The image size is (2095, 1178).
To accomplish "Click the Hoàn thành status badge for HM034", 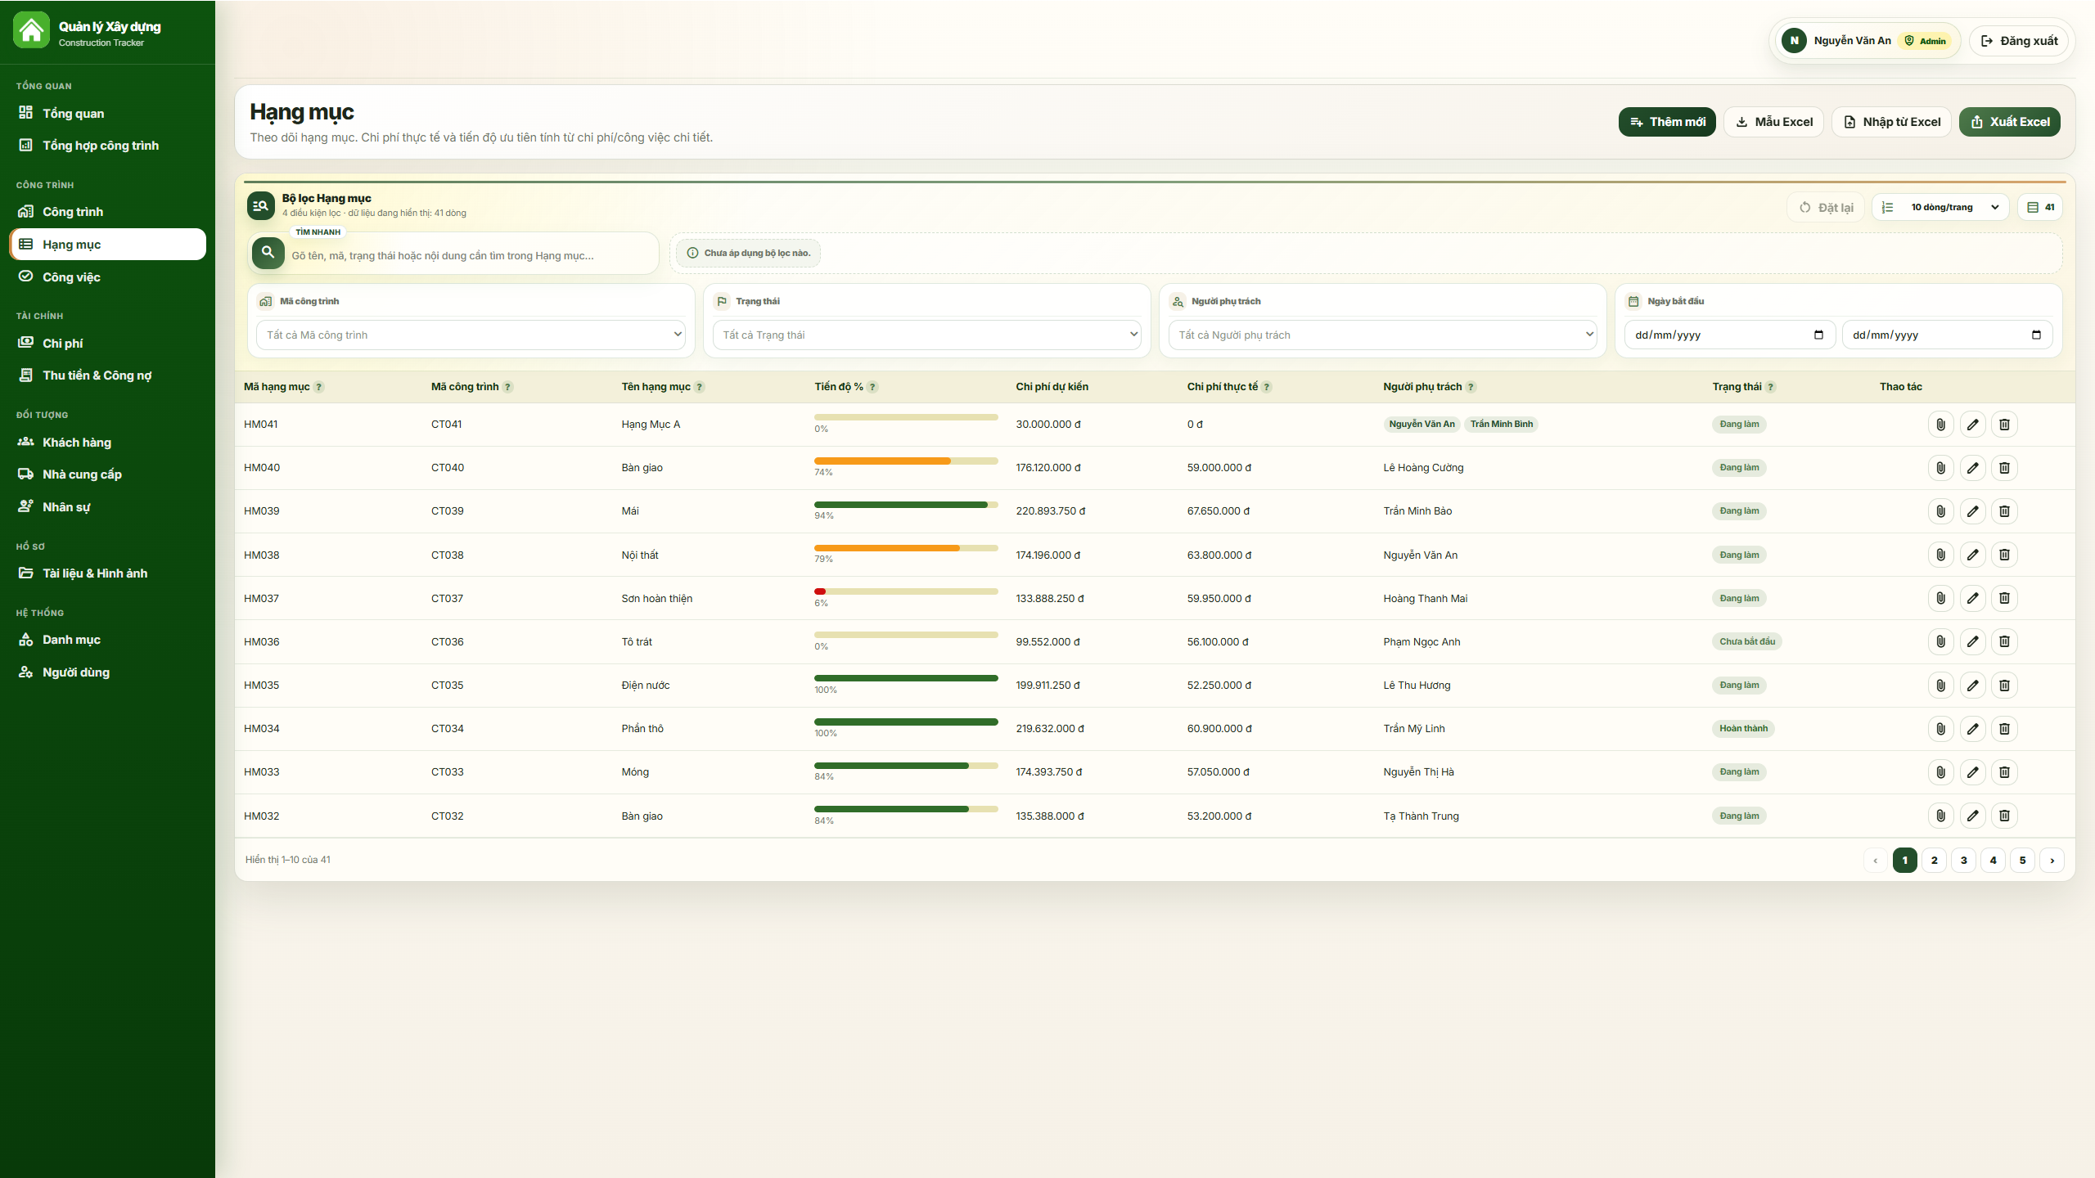I will coord(1743,728).
